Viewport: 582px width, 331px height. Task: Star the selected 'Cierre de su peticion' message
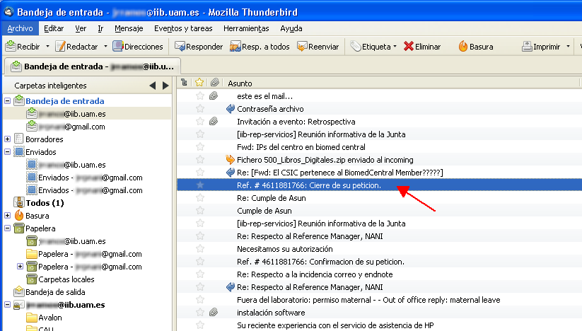click(200, 185)
